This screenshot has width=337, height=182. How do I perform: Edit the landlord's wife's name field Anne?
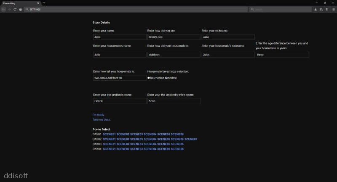coord(174,101)
